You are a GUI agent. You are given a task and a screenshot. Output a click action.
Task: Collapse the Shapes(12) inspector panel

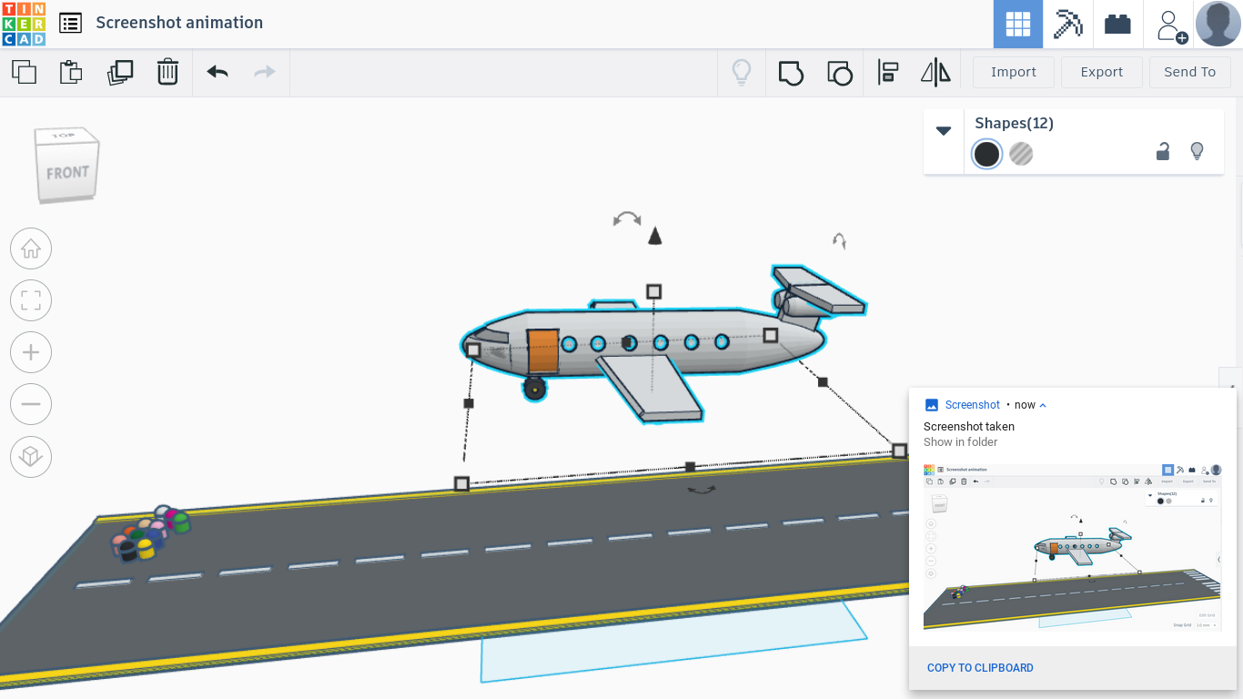(x=944, y=131)
